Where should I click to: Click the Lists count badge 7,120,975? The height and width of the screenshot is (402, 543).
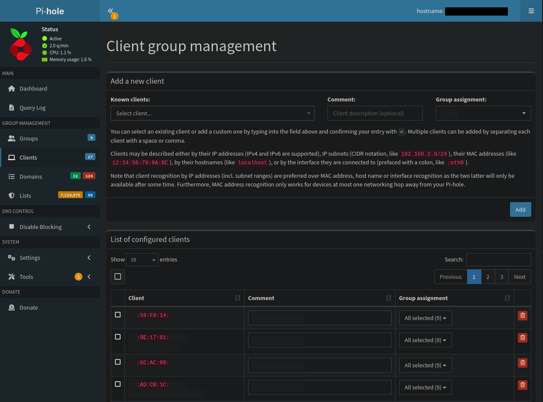coord(70,195)
